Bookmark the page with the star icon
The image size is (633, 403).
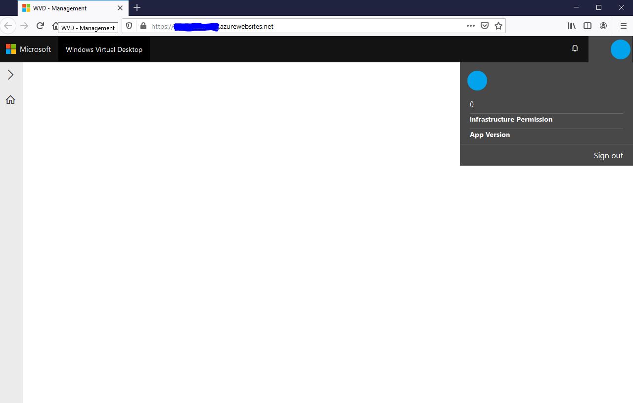click(498, 26)
